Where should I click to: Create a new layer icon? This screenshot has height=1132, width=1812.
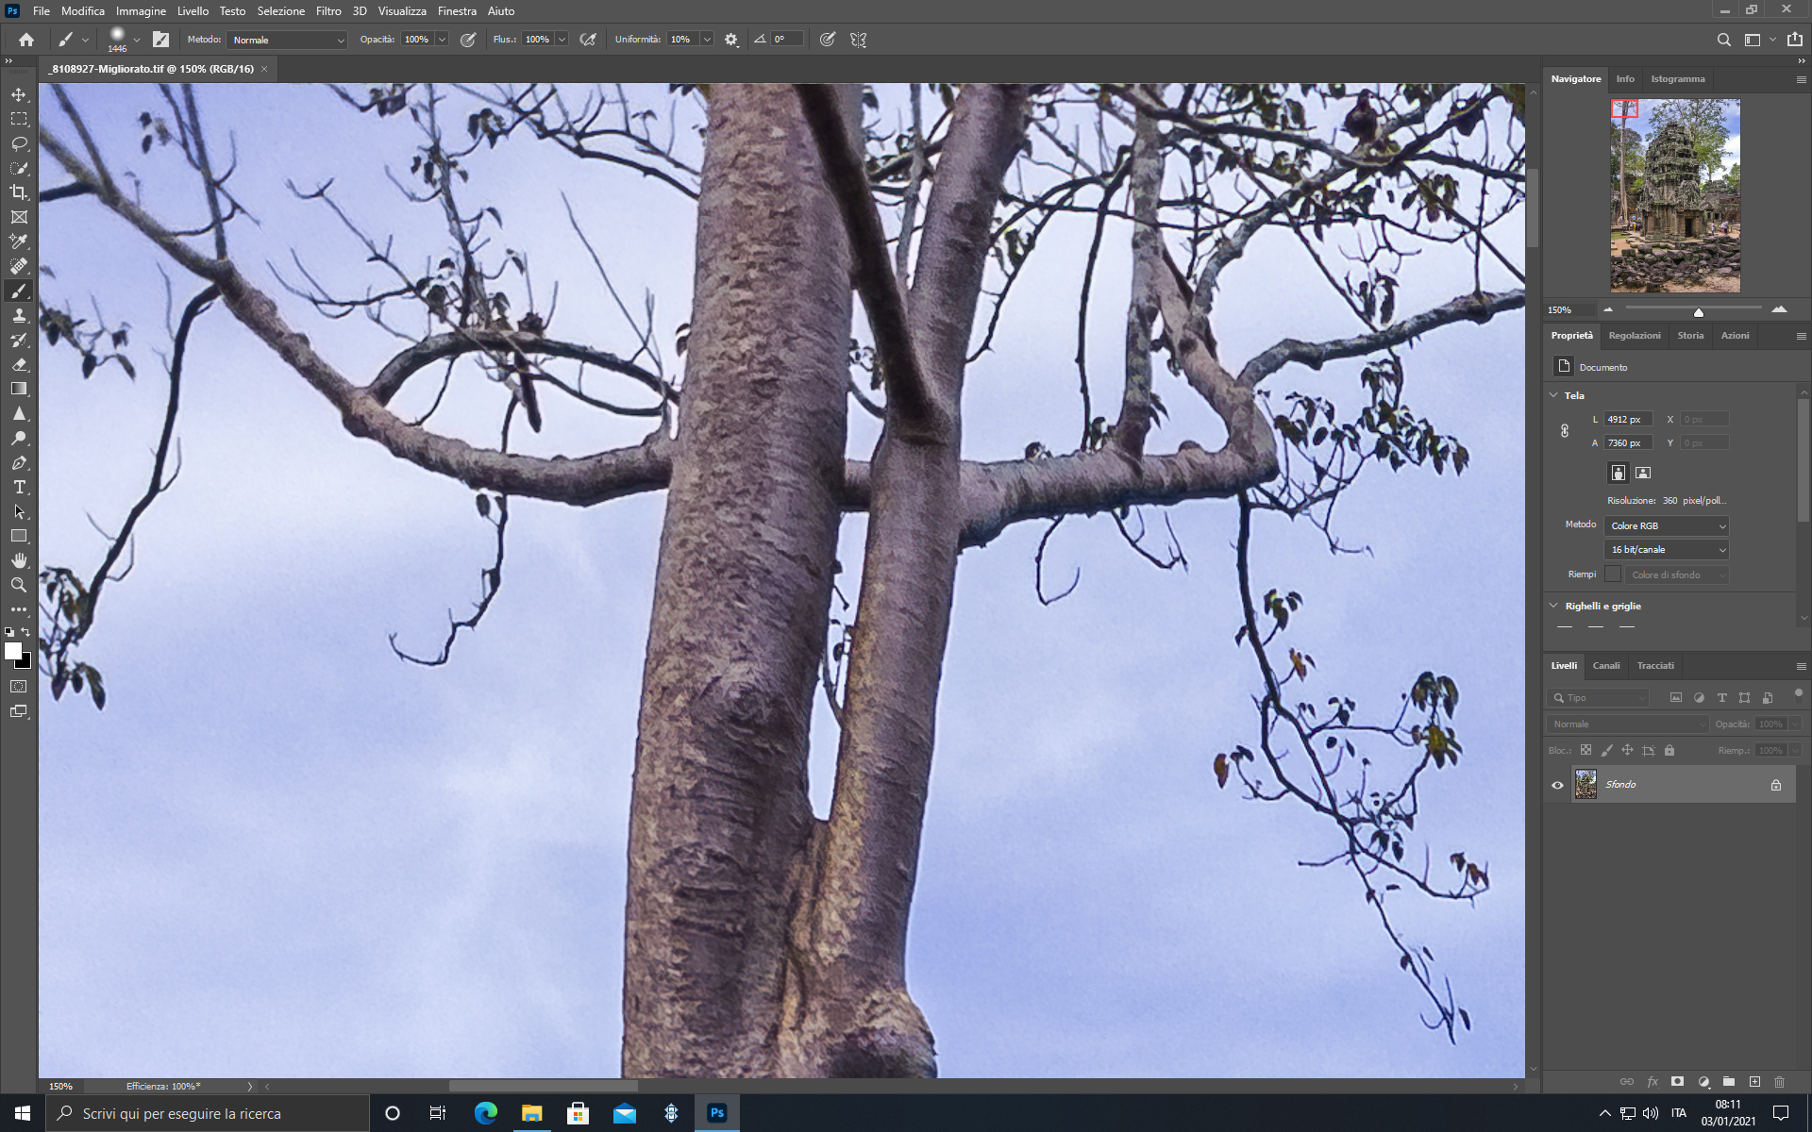(1754, 1082)
